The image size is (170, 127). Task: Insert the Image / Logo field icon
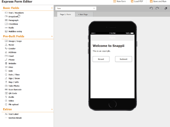pyautogui.click(x=6, y=41)
